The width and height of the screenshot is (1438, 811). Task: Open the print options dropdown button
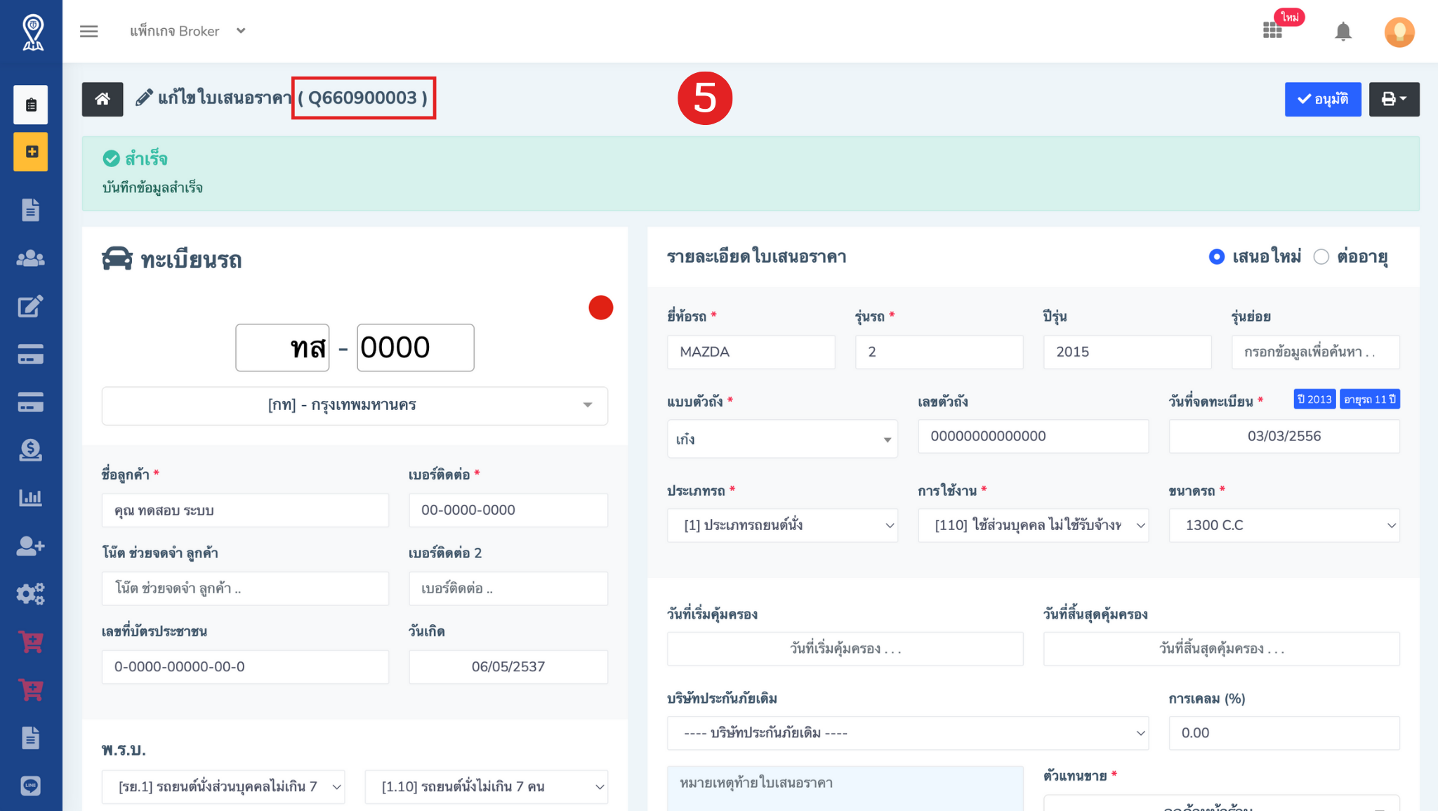pos(1394,99)
